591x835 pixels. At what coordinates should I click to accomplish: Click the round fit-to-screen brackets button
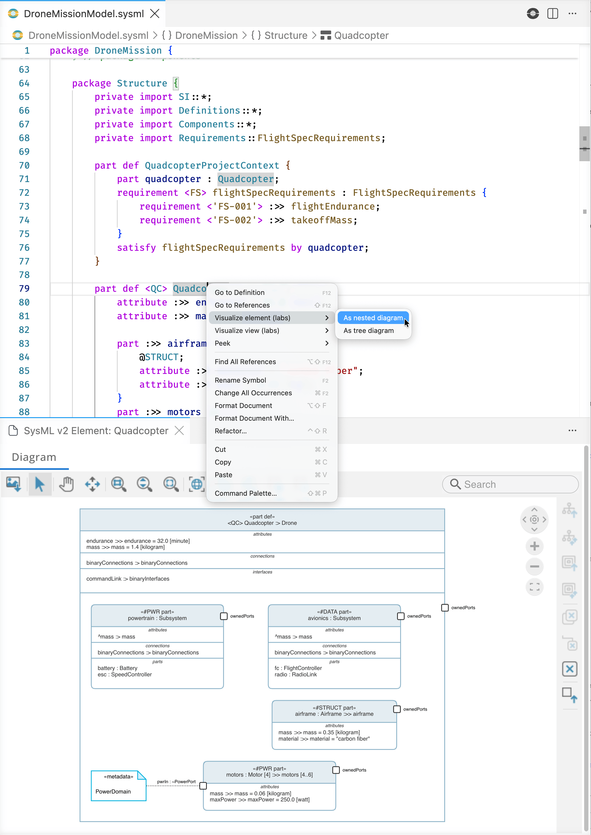(535, 587)
